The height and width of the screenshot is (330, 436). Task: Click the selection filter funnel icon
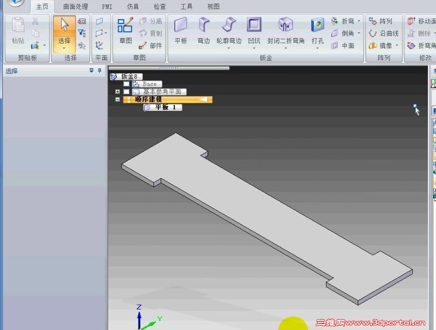(x=82, y=33)
